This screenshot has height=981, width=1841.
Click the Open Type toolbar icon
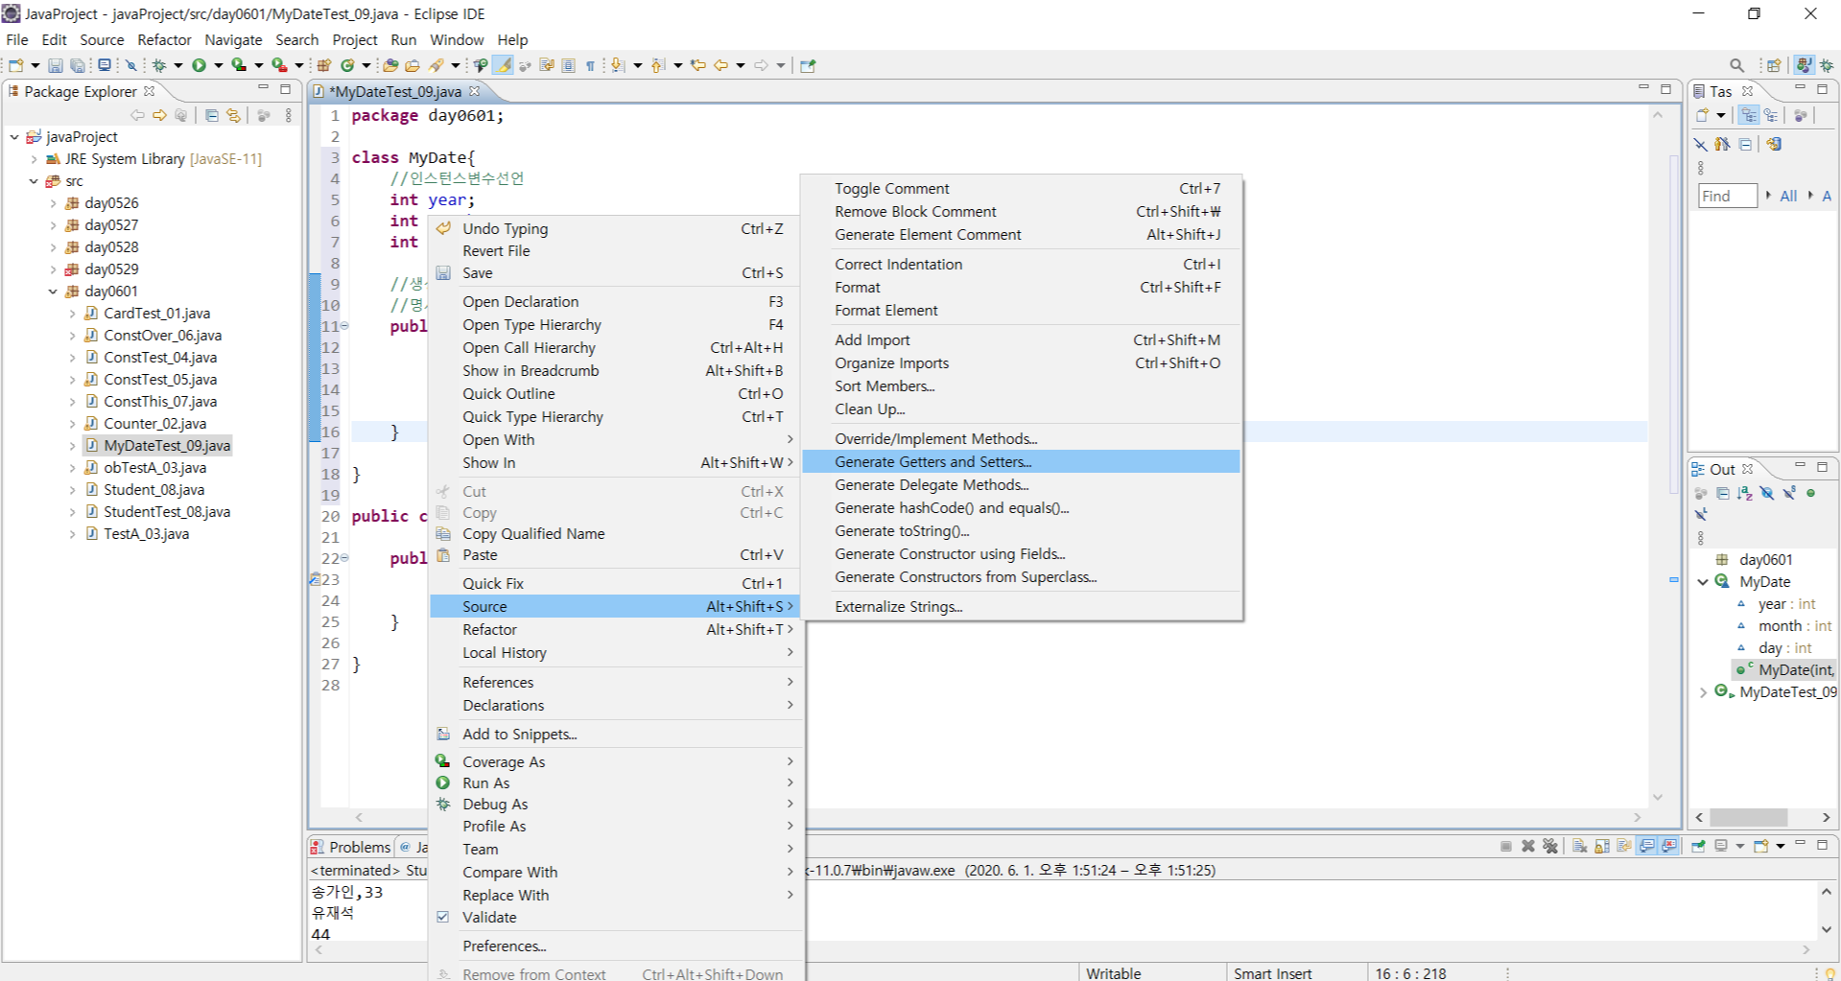pyautogui.click(x=390, y=65)
